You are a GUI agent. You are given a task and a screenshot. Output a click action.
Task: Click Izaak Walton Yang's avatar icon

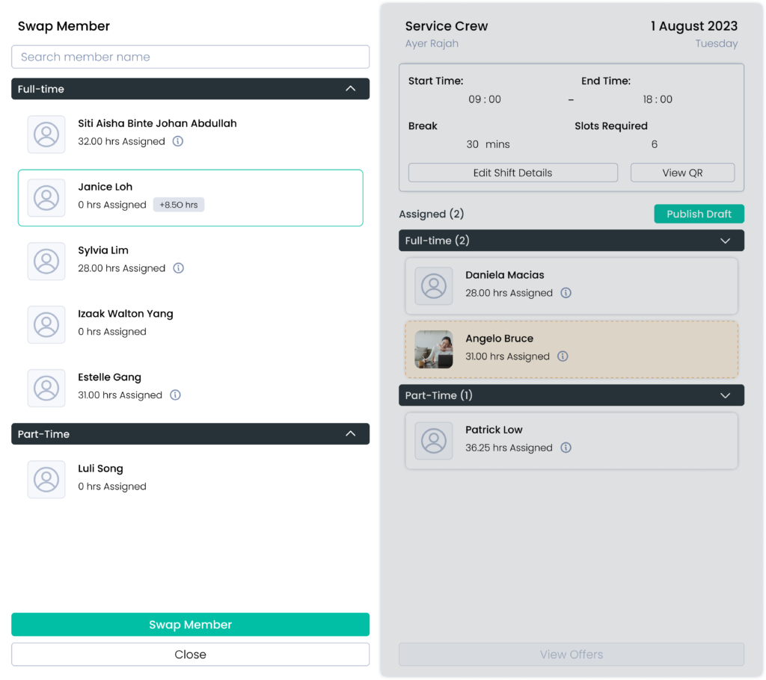tap(46, 325)
